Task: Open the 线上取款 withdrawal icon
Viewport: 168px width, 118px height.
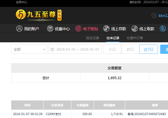Action: (135, 28)
